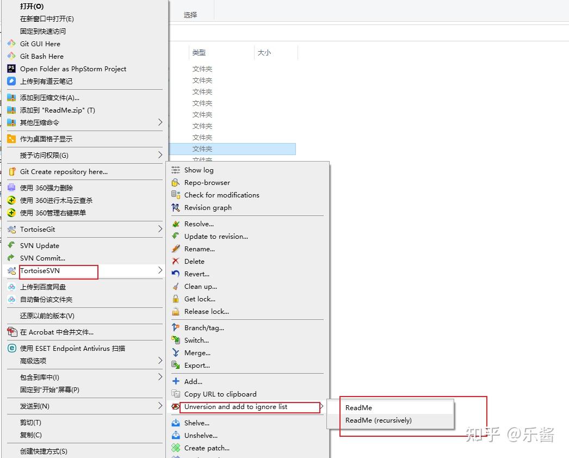Click the red Delete X icon
Screen dimensions: 569x458
pyautogui.click(x=176, y=261)
